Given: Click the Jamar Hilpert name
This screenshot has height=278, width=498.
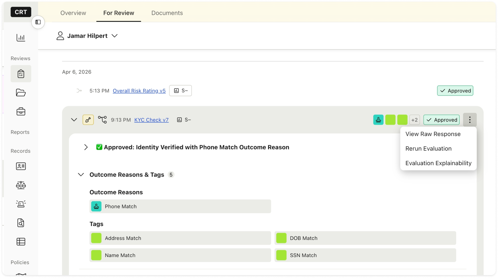Looking at the screenshot, I should click(x=88, y=36).
